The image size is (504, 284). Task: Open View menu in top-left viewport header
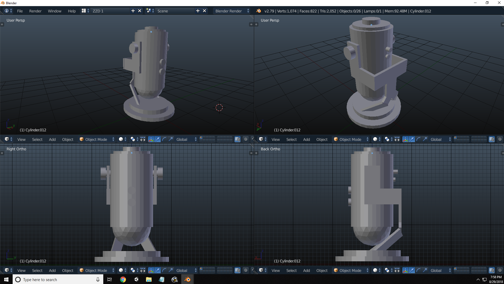pyautogui.click(x=21, y=139)
